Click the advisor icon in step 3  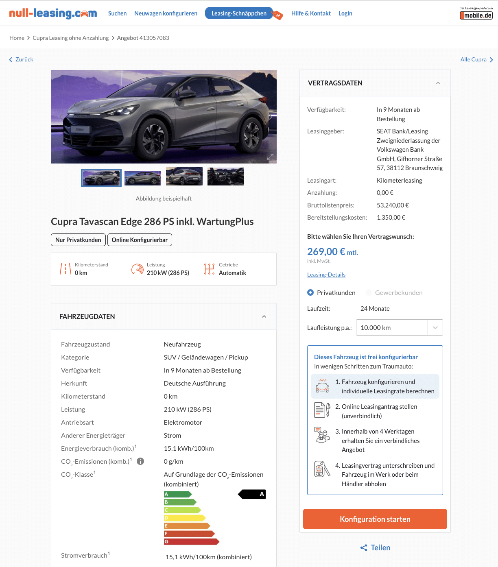(322, 435)
